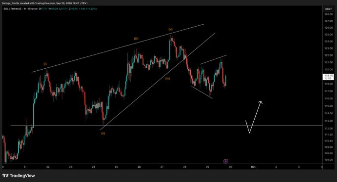The image size is (337, 182).
Task: Click the 124.00 price axis label
Action: click(x=329, y=42)
